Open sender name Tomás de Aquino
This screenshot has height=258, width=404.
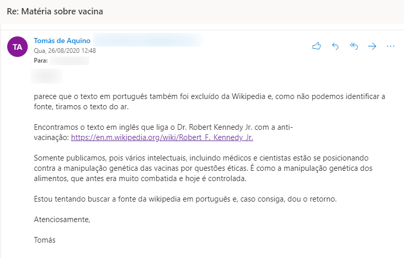pos(62,41)
